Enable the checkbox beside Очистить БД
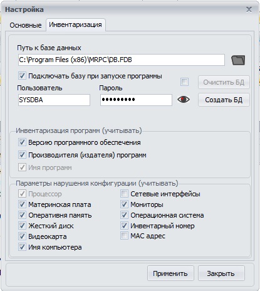260x291 pixels. (x=184, y=82)
